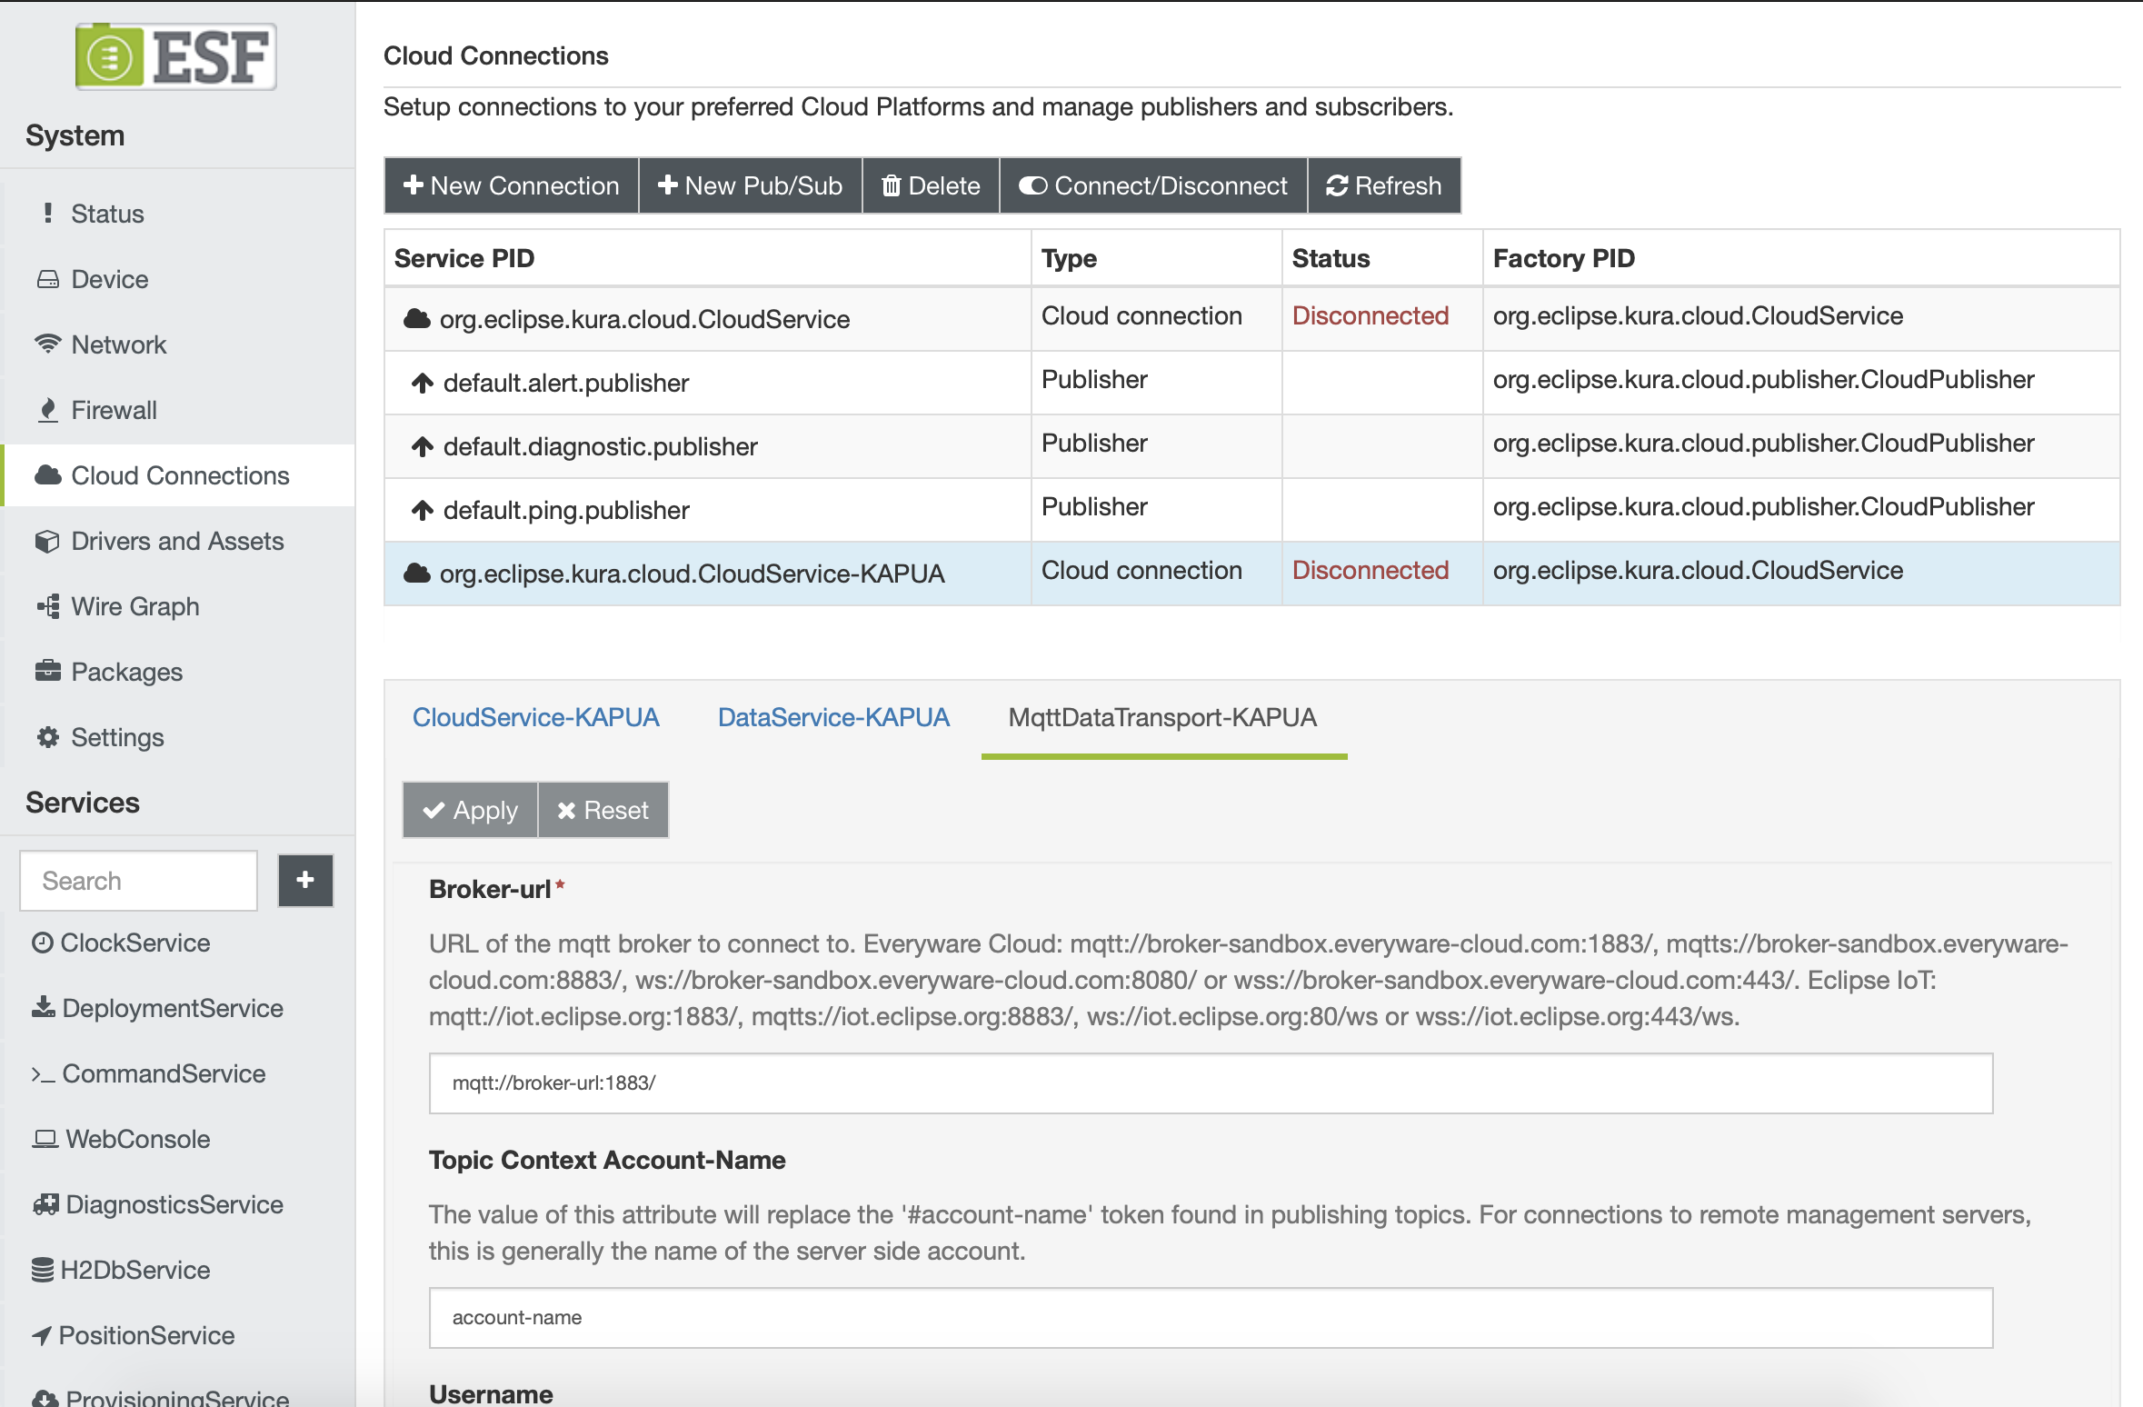This screenshot has width=2143, height=1407.
Task: Click the Reset button
Action: tap(603, 810)
